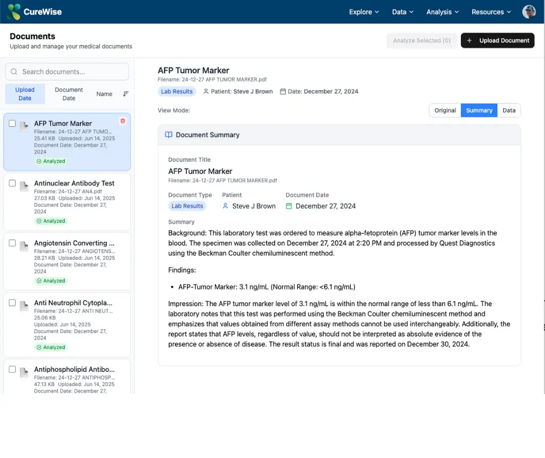Click the Analyzed status badge on Antinuclear Antibody Test
The image size is (545, 458).
pyautogui.click(x=51, y=221)
